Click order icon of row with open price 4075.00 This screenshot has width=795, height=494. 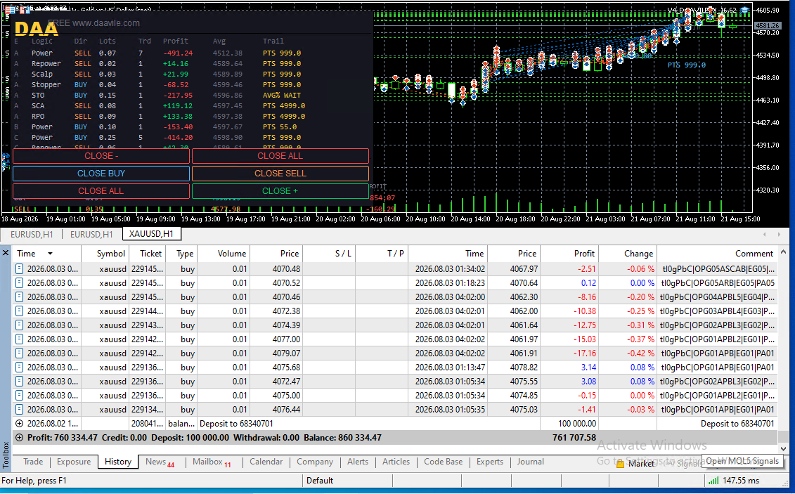pos(19,395)
